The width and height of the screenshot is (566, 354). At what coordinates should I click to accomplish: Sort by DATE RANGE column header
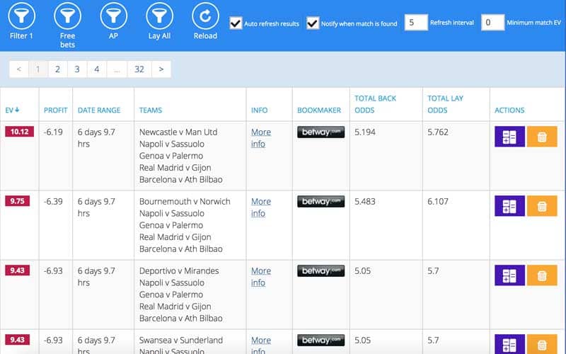click(x=99, y=110)
